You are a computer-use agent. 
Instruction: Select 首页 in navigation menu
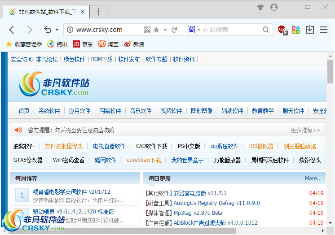(x=24, y=111)
